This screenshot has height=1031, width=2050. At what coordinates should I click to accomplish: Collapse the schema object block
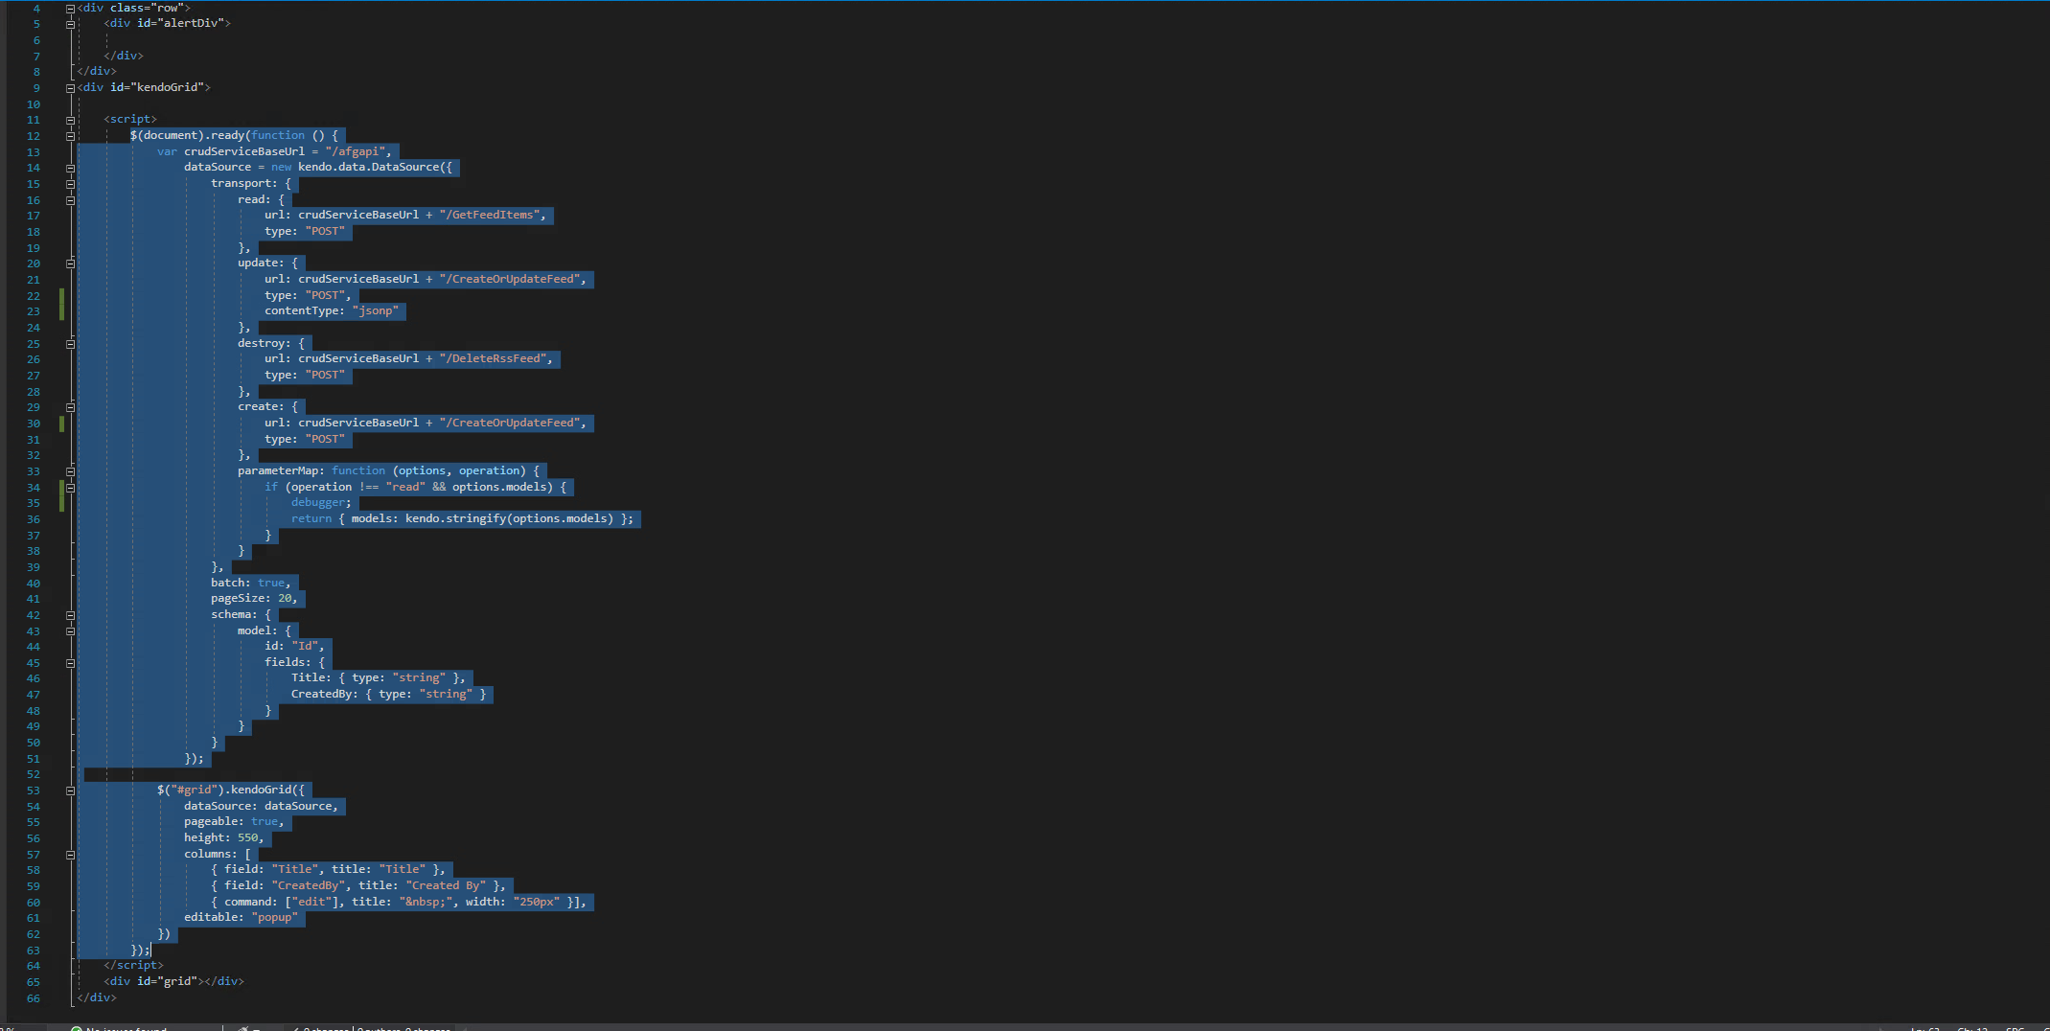[70, 615]
